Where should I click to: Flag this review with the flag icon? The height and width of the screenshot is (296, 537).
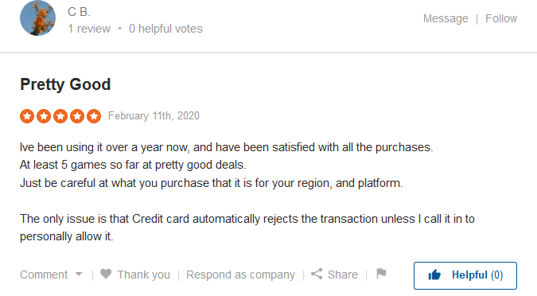coord(381,274)
